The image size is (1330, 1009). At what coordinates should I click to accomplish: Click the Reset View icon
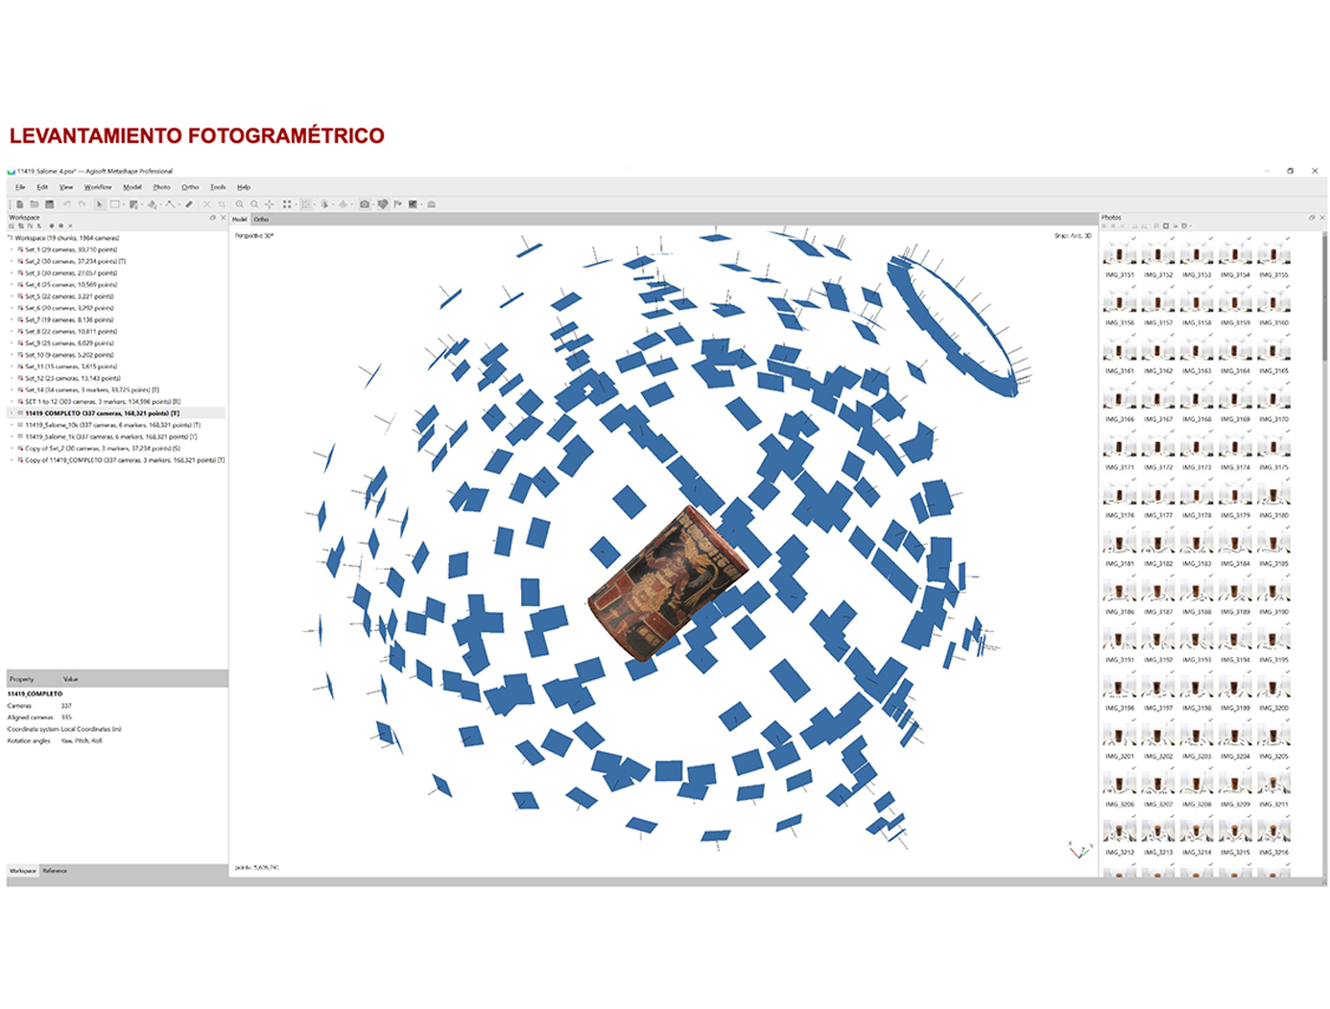click(270, 204)
